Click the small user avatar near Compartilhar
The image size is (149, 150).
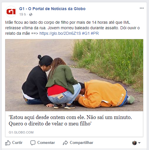135,143
